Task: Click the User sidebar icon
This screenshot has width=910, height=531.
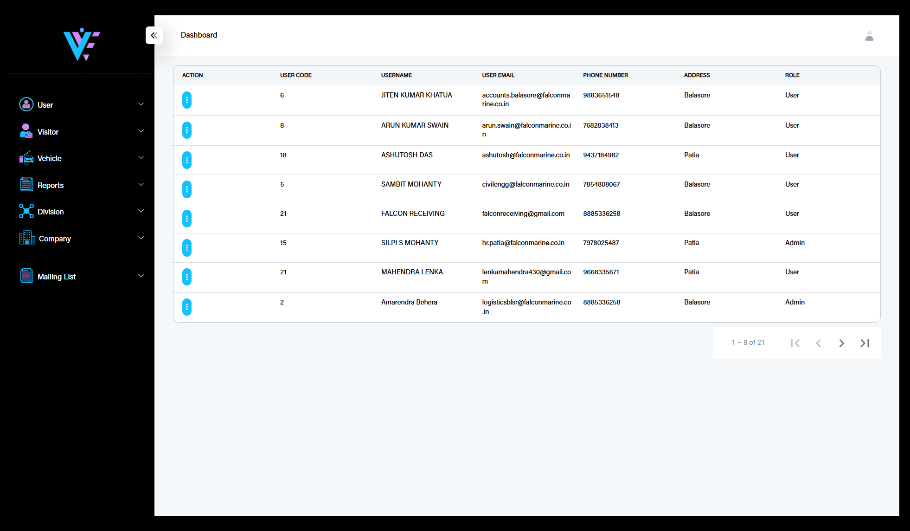Action: click(26, 104)
